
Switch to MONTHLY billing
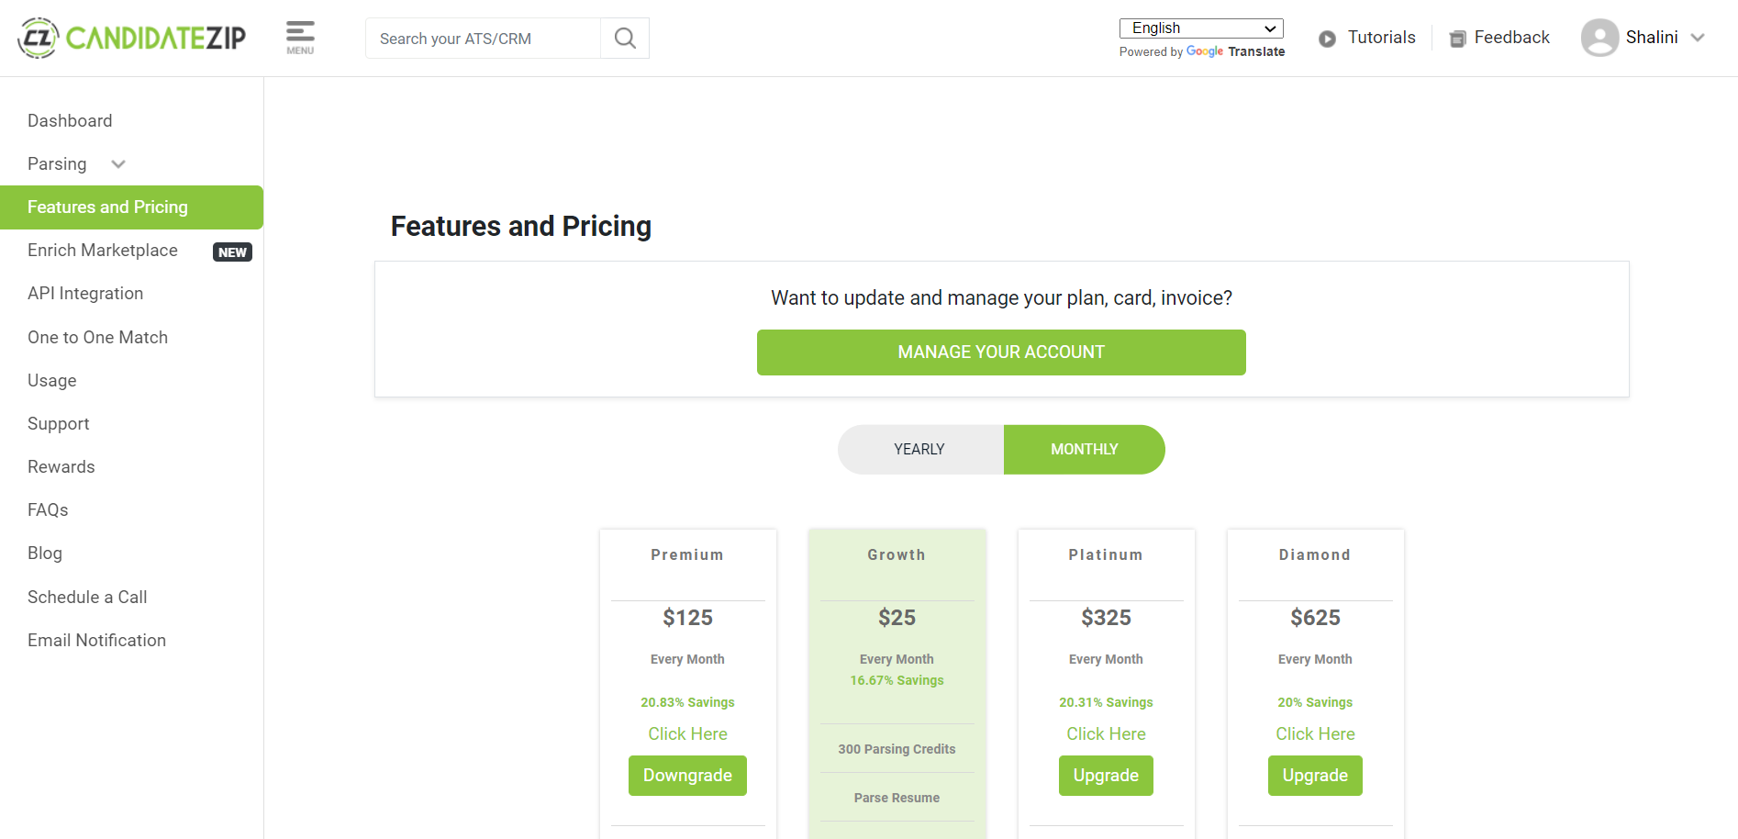tap(1084, 450)
